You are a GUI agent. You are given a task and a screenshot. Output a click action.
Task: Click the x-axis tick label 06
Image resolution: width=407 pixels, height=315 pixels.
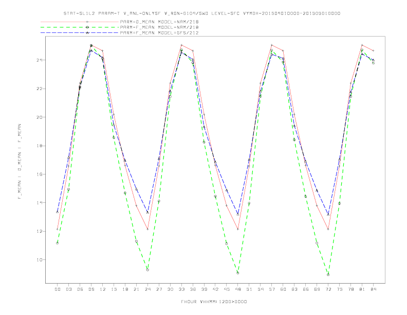coord(80,289)
